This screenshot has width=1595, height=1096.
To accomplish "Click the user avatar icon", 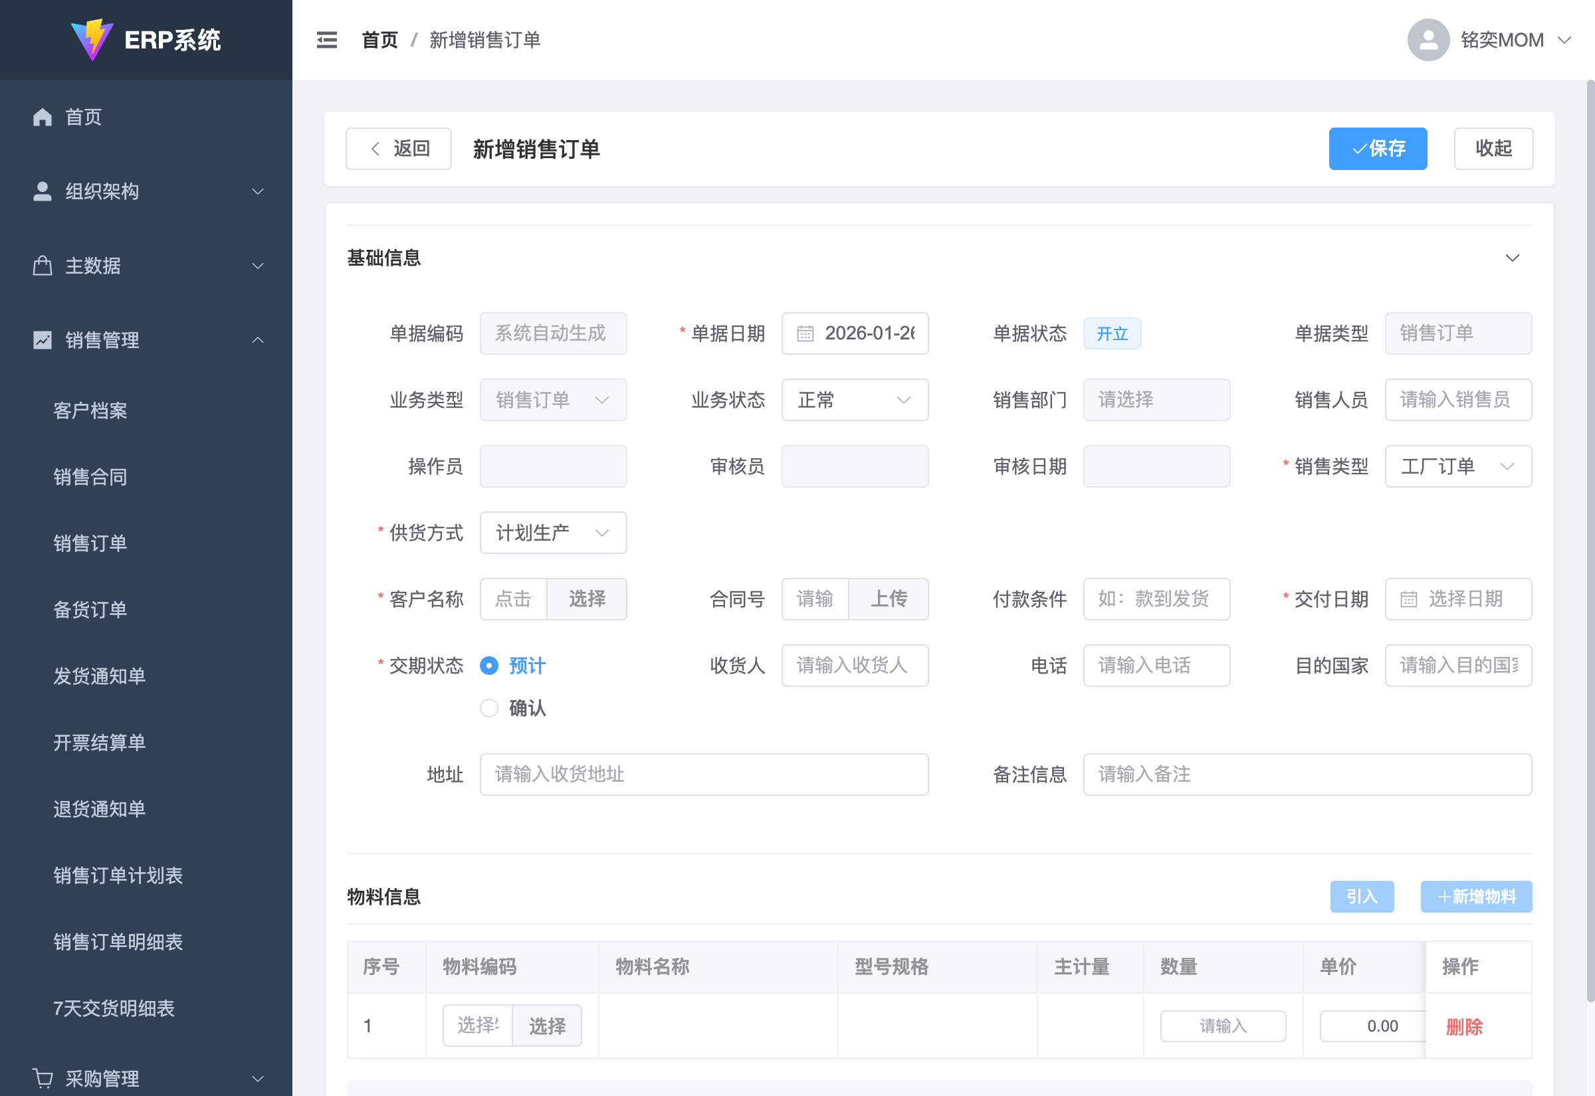I will 1428,40.
